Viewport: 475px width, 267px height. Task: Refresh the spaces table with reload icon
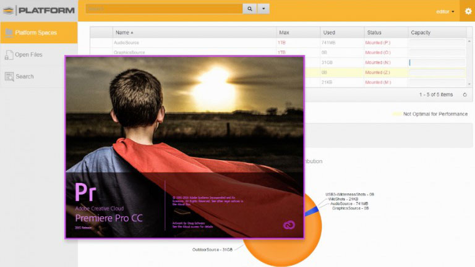pos(464,95)
